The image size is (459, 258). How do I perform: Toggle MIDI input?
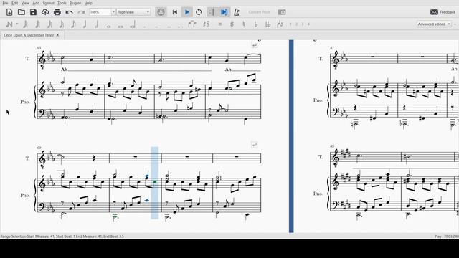coord(161,12)
